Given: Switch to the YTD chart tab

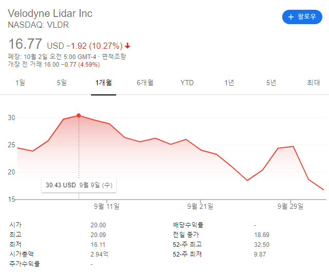Looking at the screenshot, I should coord(187,83).
